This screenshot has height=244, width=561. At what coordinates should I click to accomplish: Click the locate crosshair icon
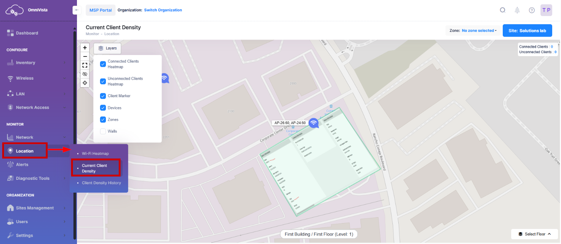(85, 83)
